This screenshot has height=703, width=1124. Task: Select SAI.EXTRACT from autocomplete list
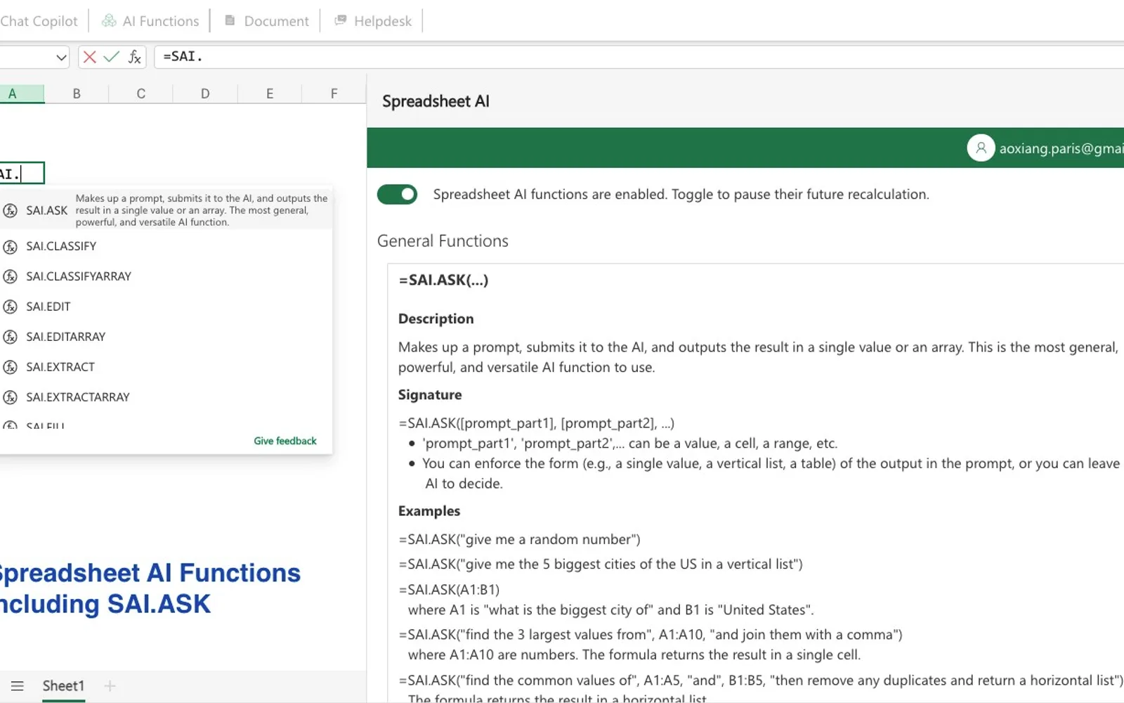166,368
